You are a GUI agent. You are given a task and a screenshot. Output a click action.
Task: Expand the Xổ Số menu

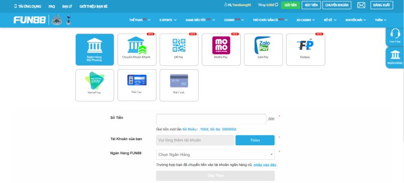(330, 20)
